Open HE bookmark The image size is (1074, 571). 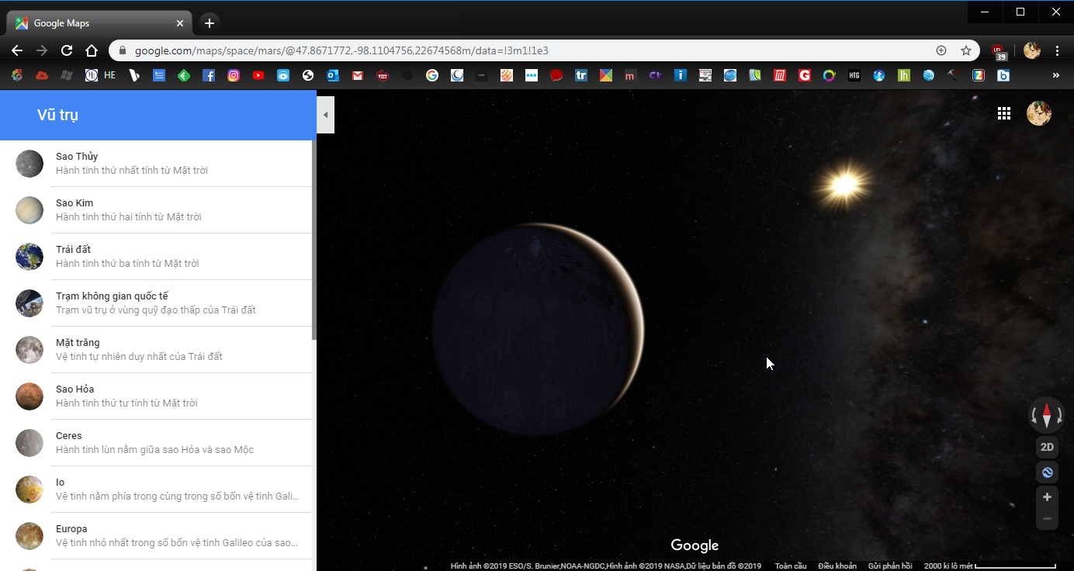[x=102, y=75]
